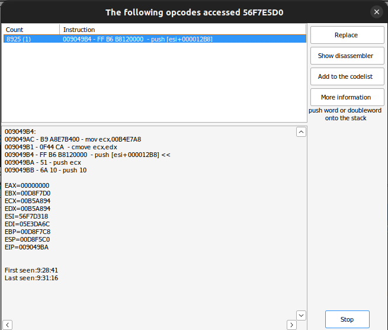Click the cmove ecx,edx line
This screenshot has width=388, height=330.
60,147
